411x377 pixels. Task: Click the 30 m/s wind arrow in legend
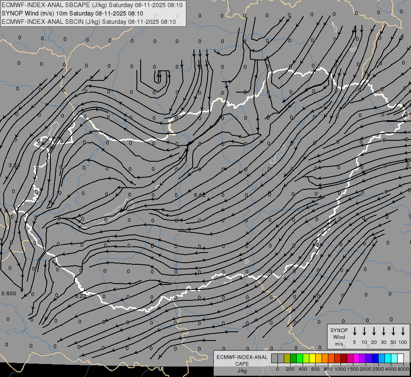383,331
